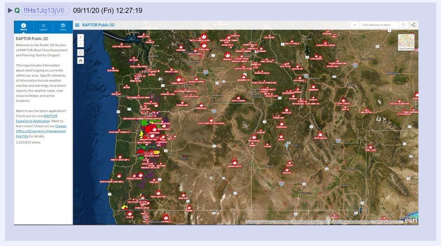Return map to default home extent
Screen dimensions: 441x246
point(80,61)
